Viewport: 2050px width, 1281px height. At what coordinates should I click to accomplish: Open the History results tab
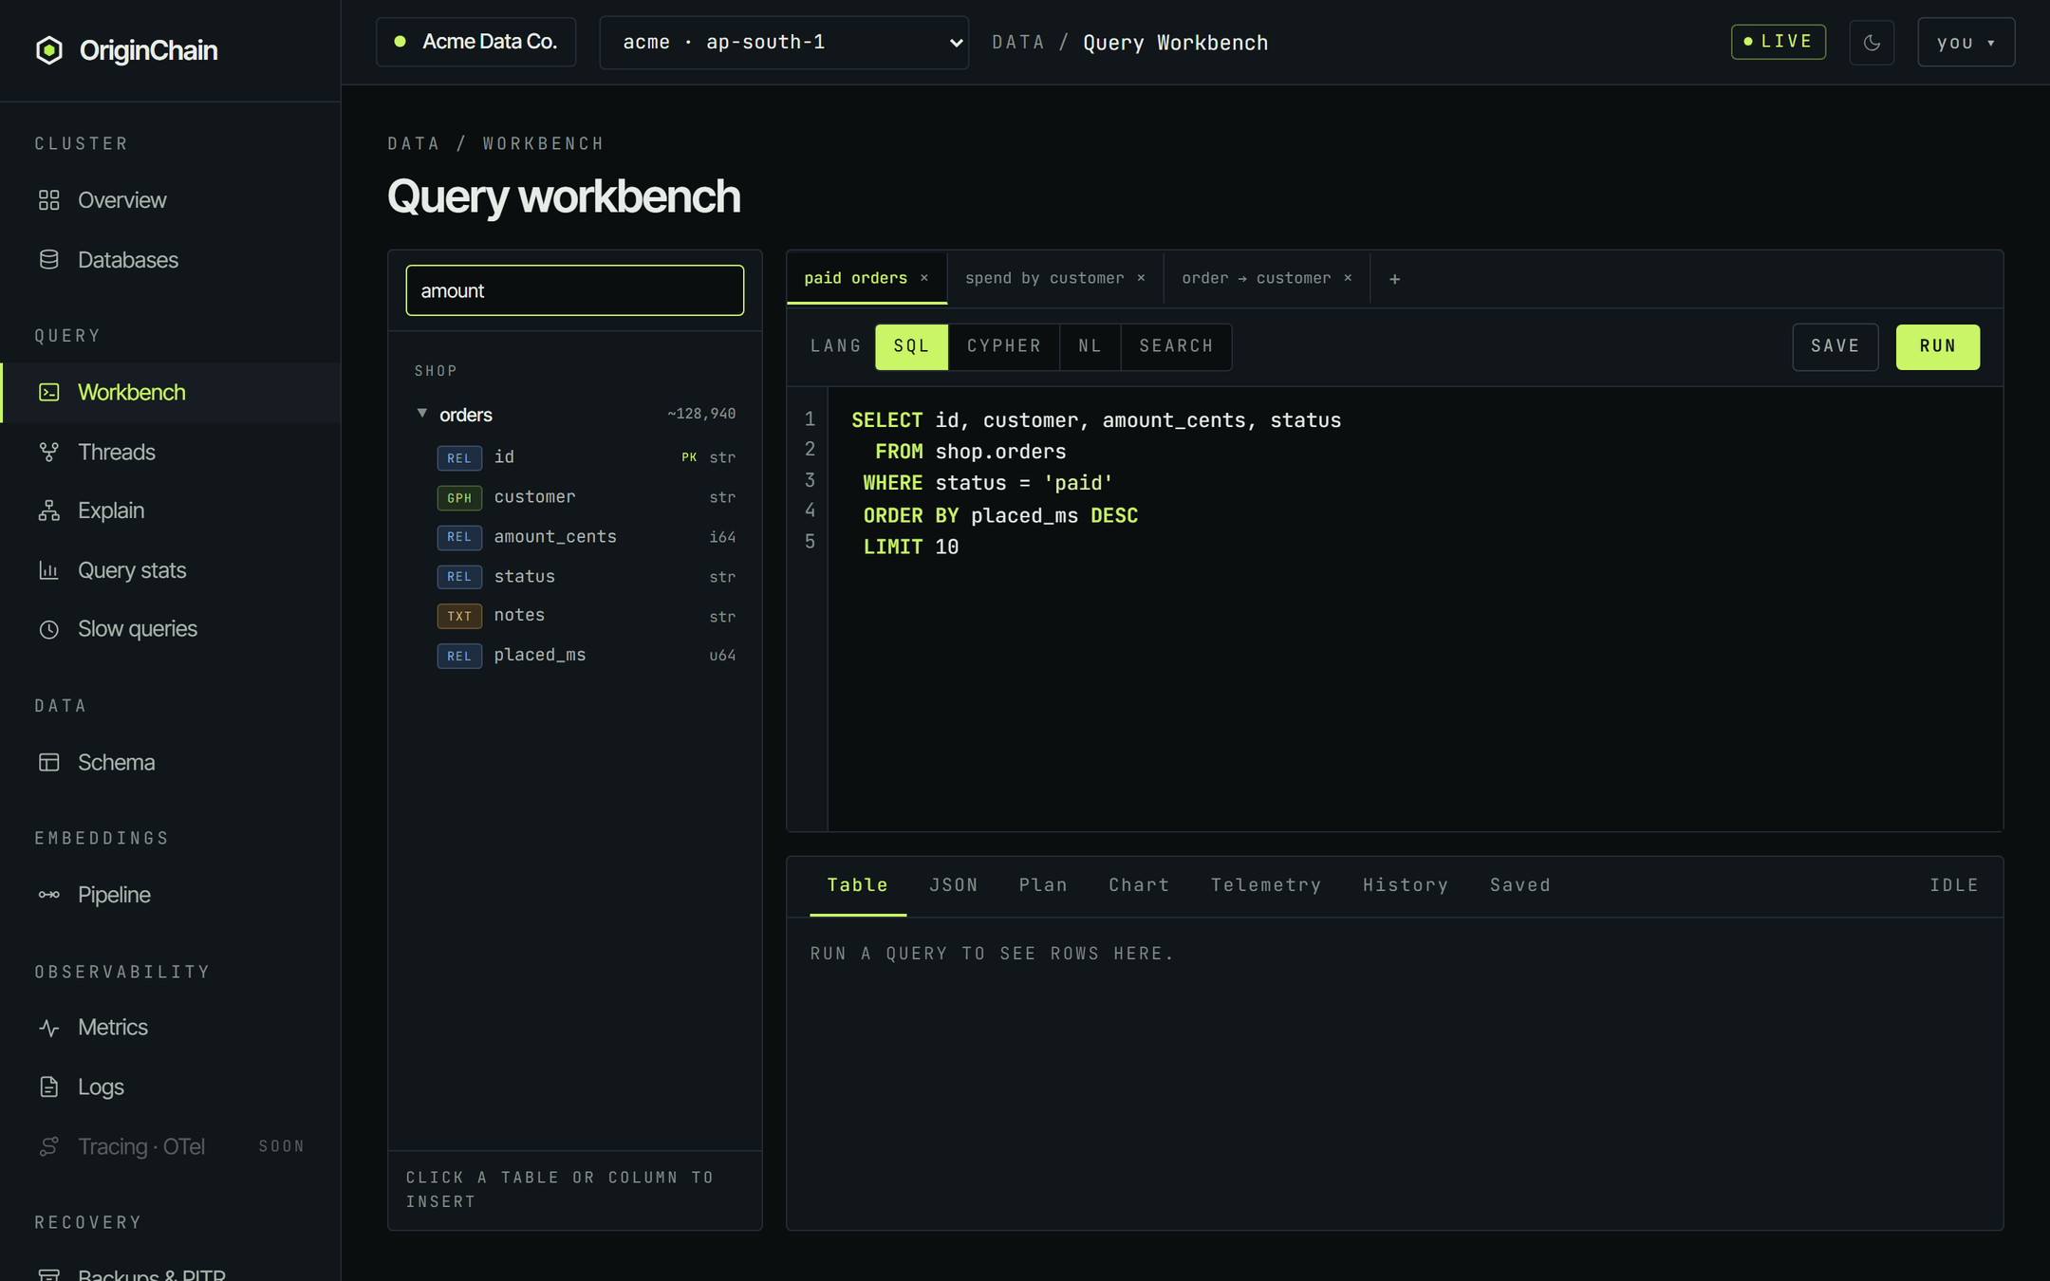(x=1406, y=885)
